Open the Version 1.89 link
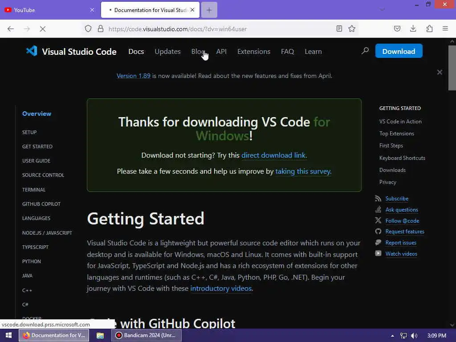Screen dimensions: 456x342 pos(134,76)
